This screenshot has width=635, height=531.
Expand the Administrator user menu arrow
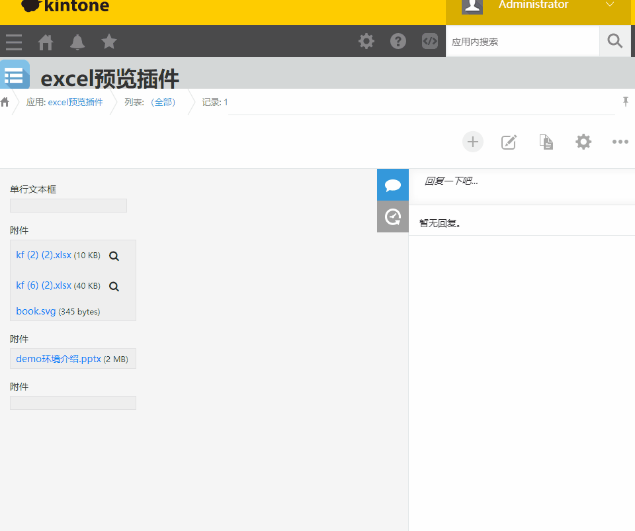610,5
